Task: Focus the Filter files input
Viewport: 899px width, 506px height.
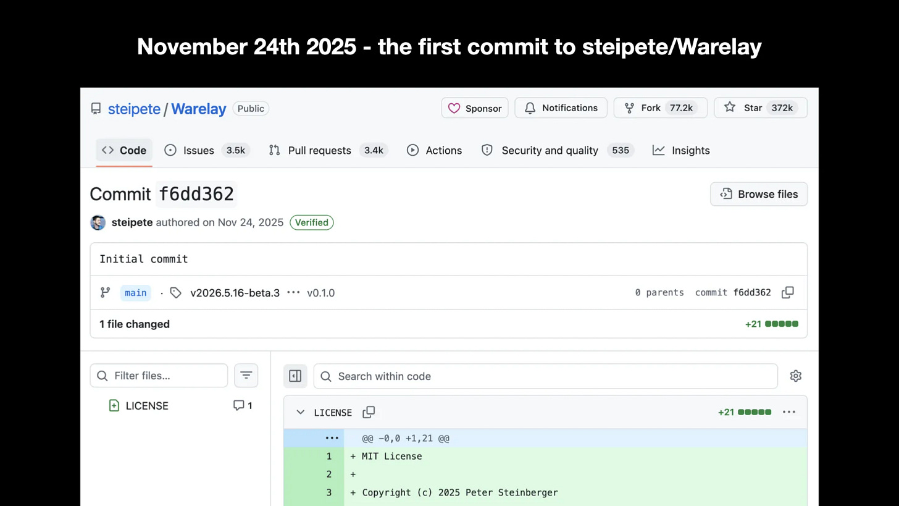Action: [159, 376]
